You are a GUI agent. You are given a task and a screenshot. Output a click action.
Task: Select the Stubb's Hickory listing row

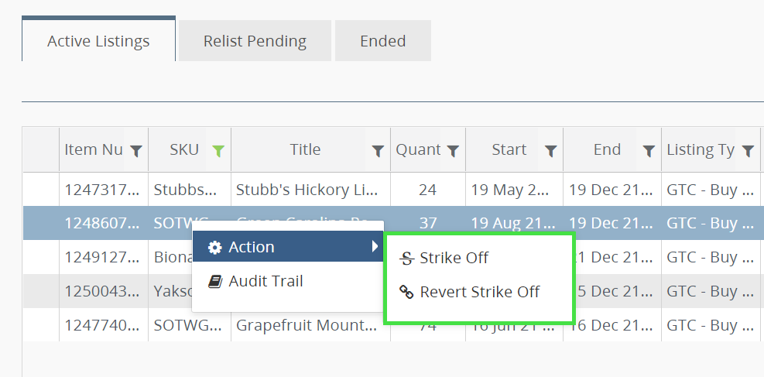coord(307,190)
